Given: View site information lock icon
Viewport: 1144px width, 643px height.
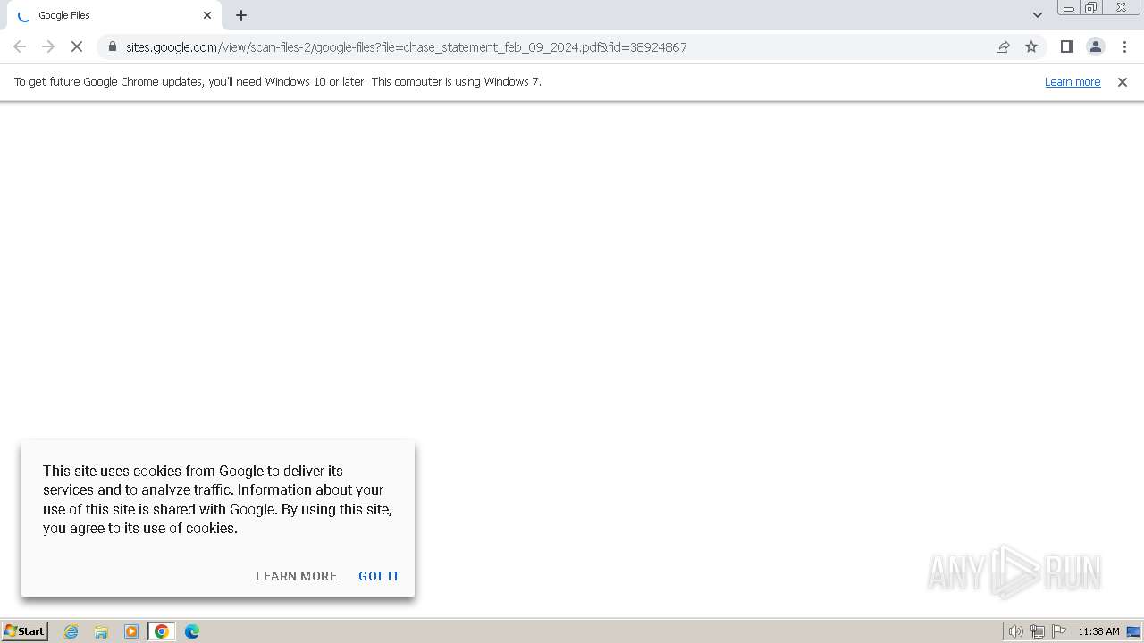Looking at the screenshot, I should [x=113, y=46].
